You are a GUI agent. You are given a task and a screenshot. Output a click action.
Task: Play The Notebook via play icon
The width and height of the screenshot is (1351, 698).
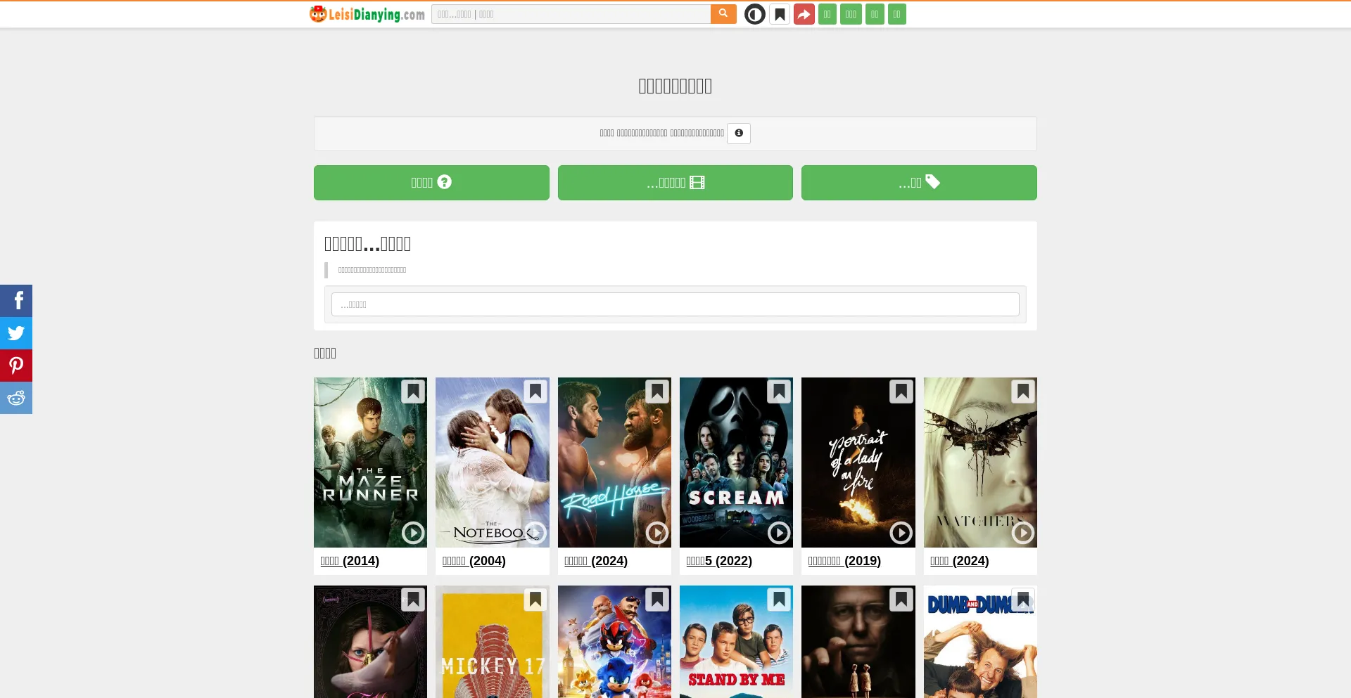[x=535, y=533]
